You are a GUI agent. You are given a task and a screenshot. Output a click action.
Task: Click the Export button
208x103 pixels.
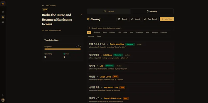122,19
